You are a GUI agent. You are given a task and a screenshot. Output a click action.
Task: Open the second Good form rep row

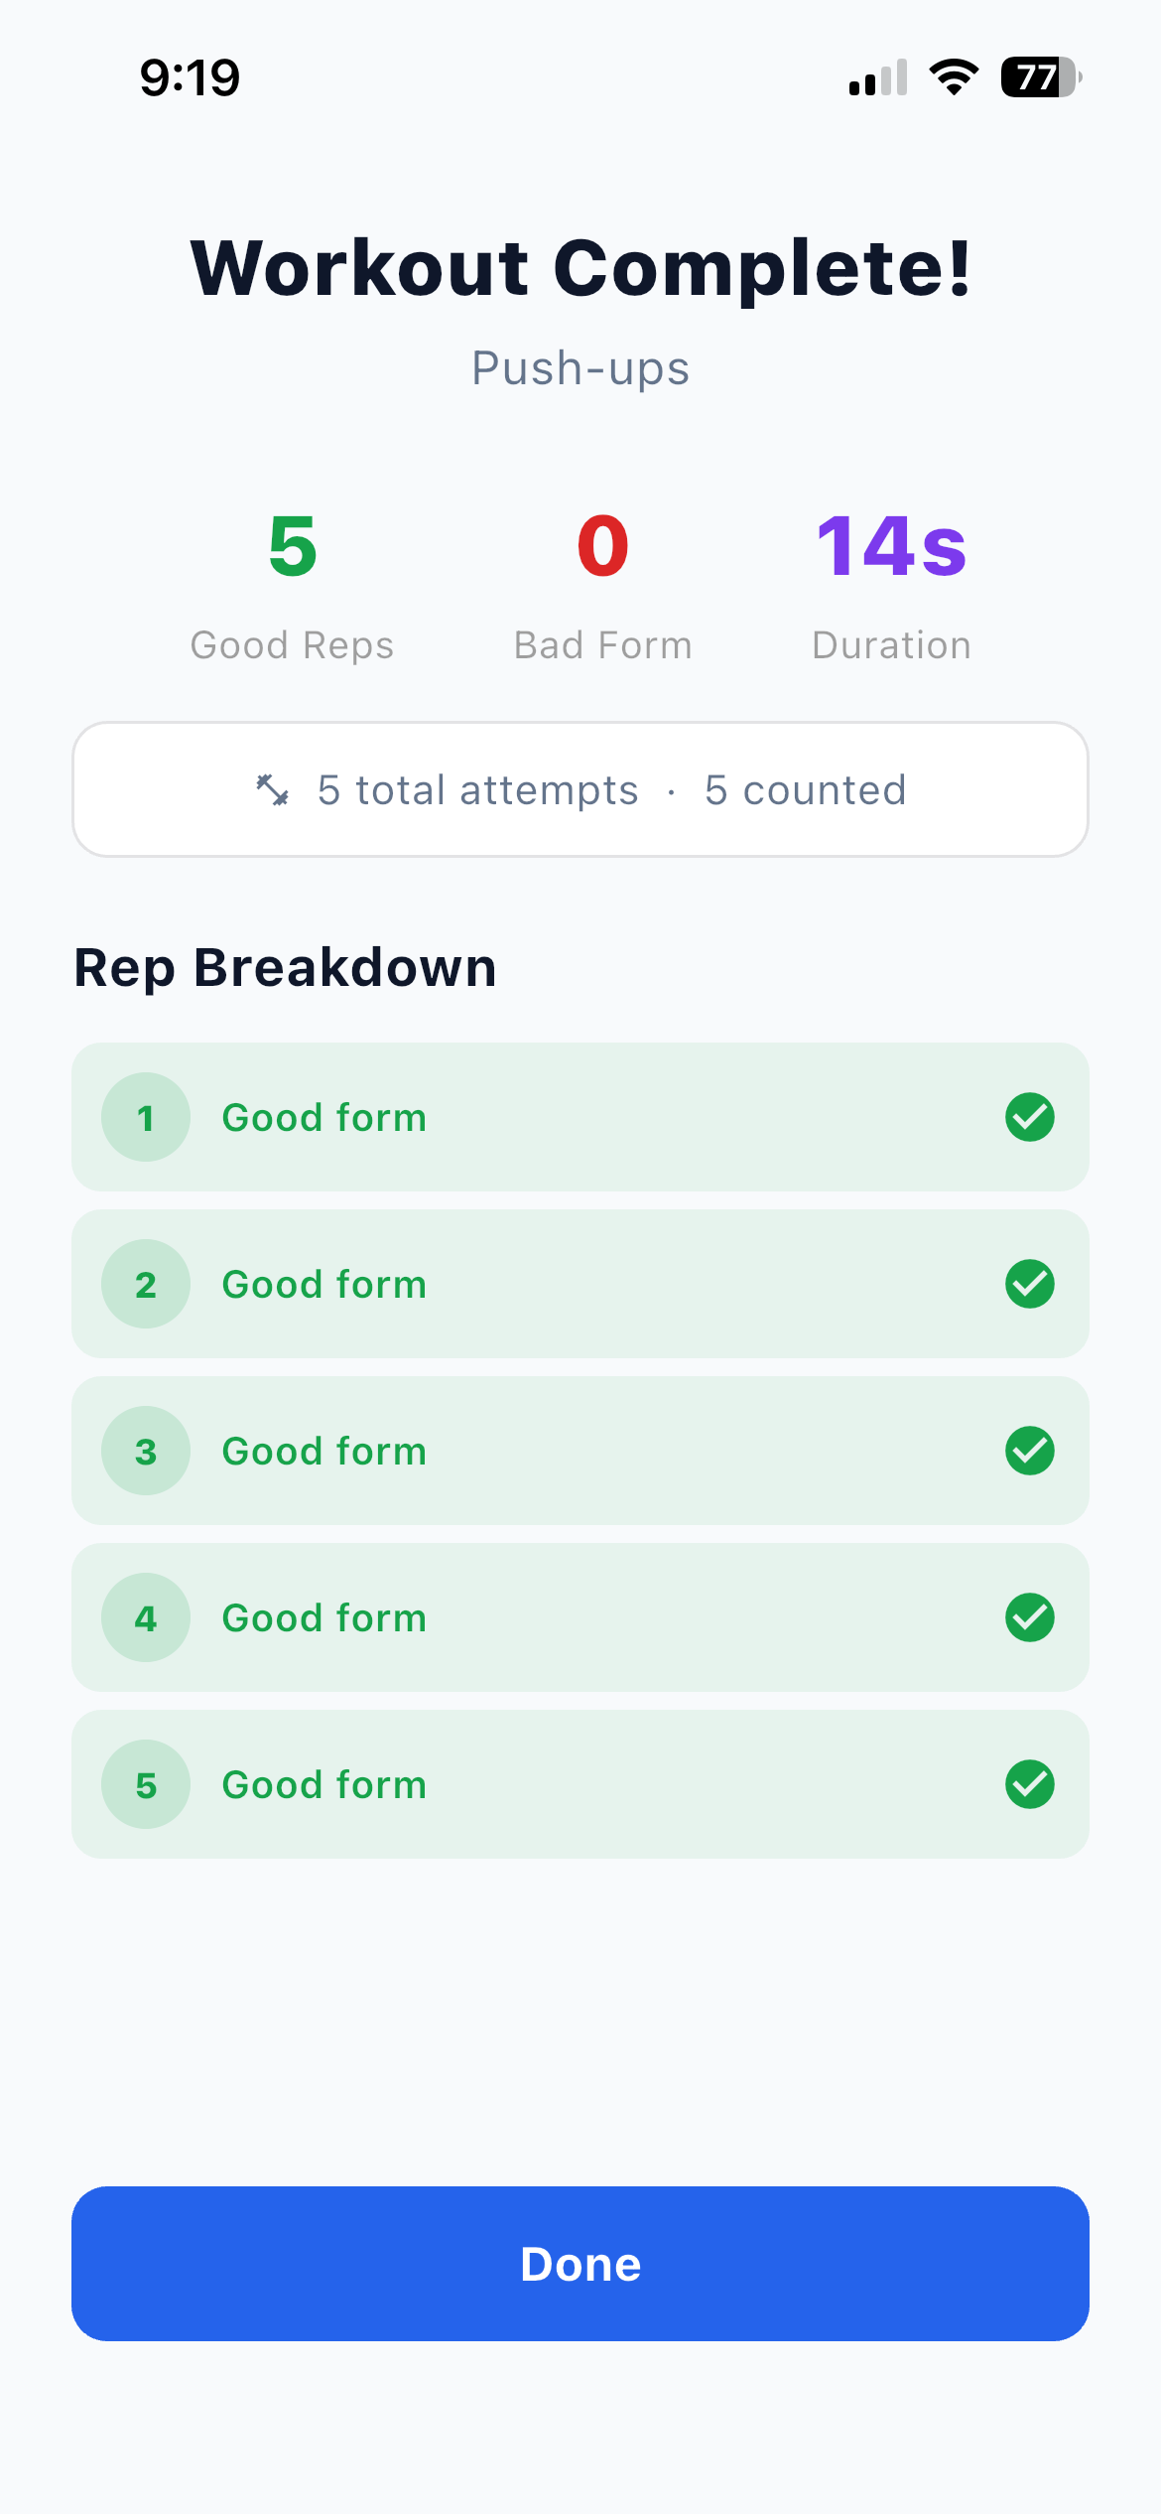click(x=580, y=1284)
